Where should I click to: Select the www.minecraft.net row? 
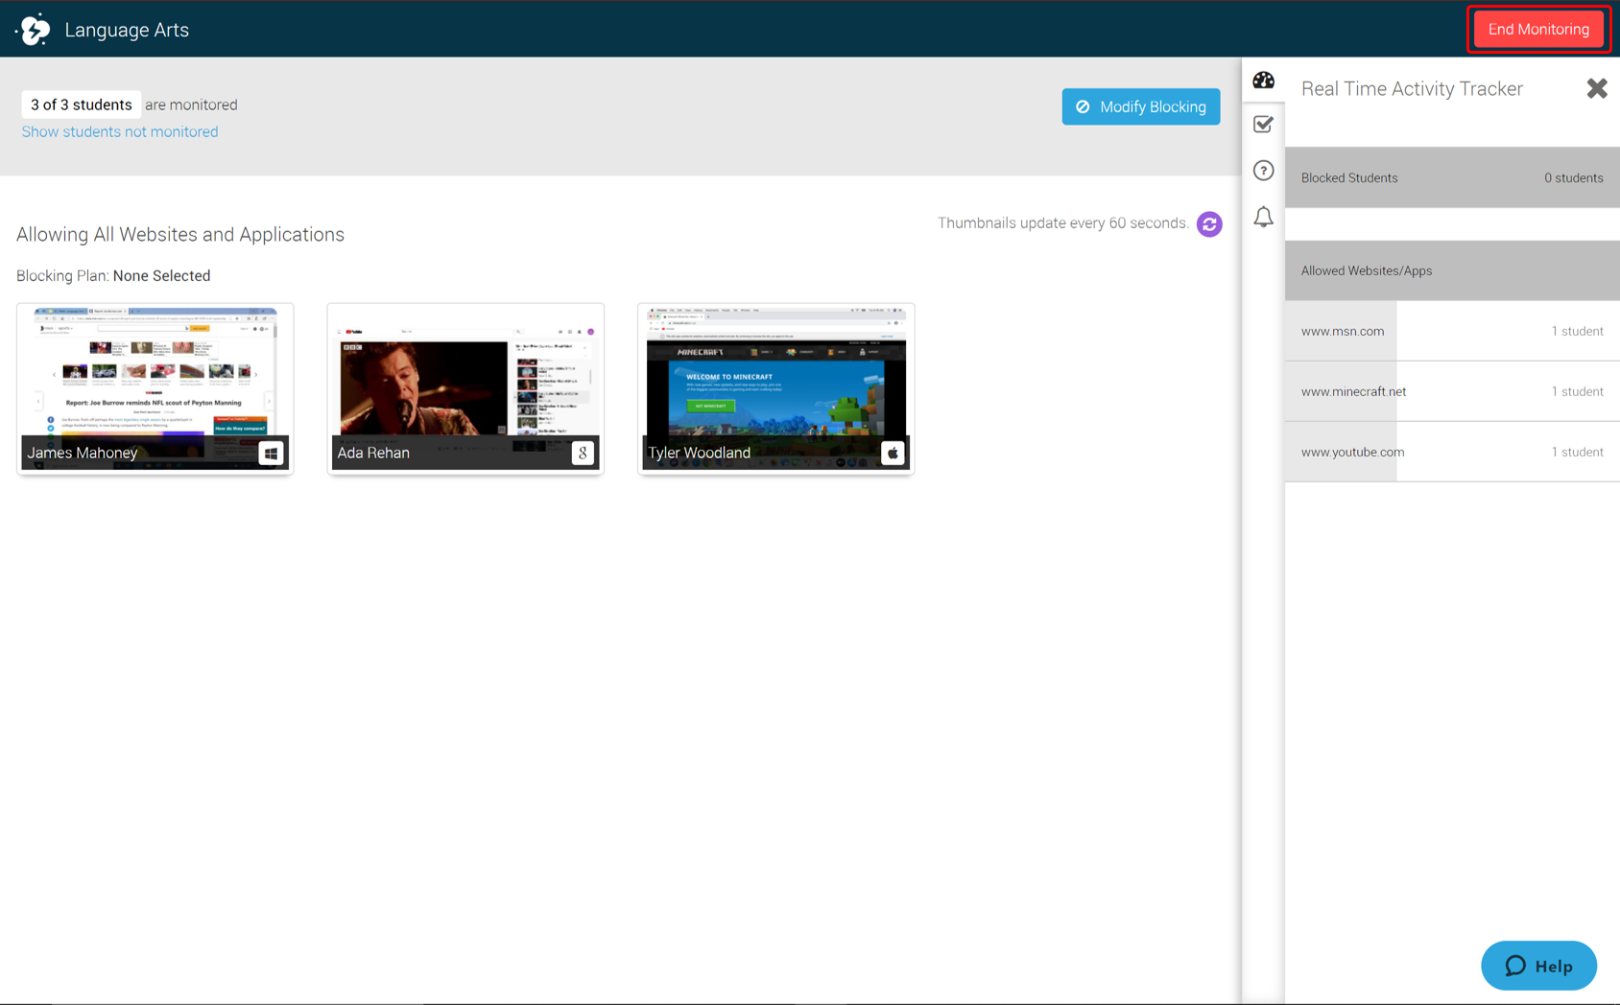[1452, 391]
